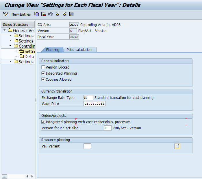
Task: Go to the previous entry icon
Action: pyautogui.click(x=58, y=14)
